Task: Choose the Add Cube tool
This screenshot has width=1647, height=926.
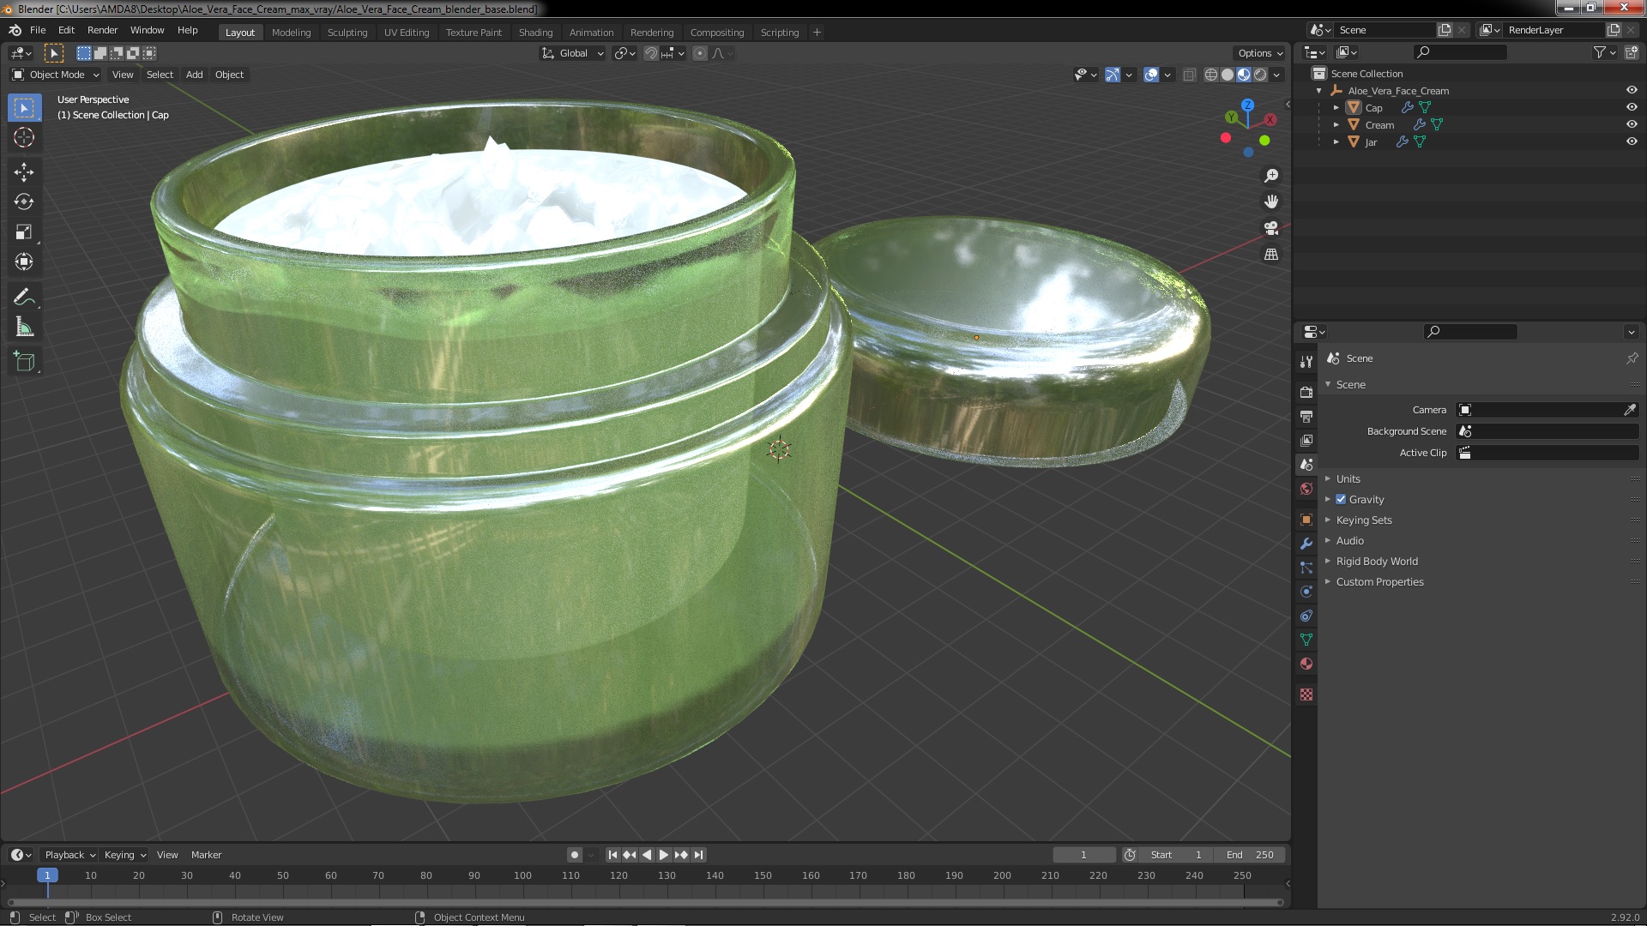Action: [24, 362]
